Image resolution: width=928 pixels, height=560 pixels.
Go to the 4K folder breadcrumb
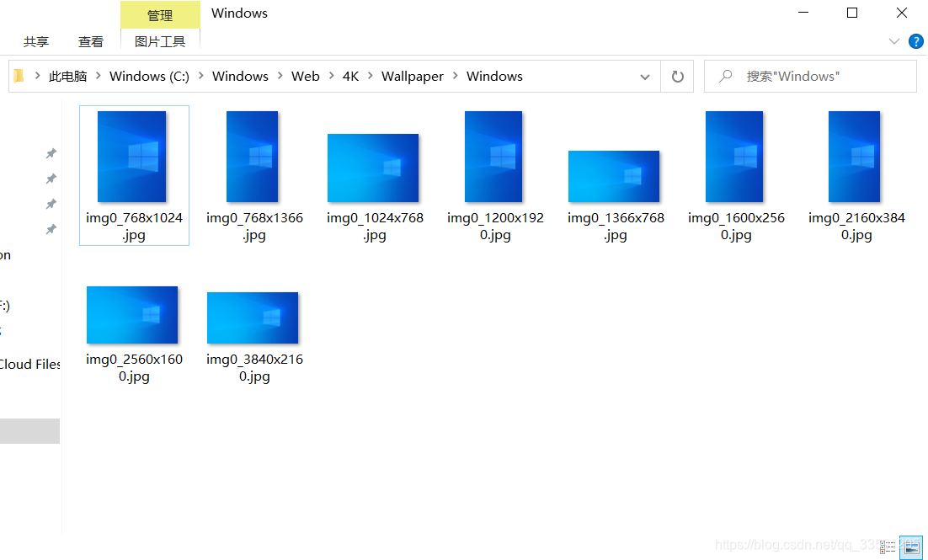[x=350, y=77]
